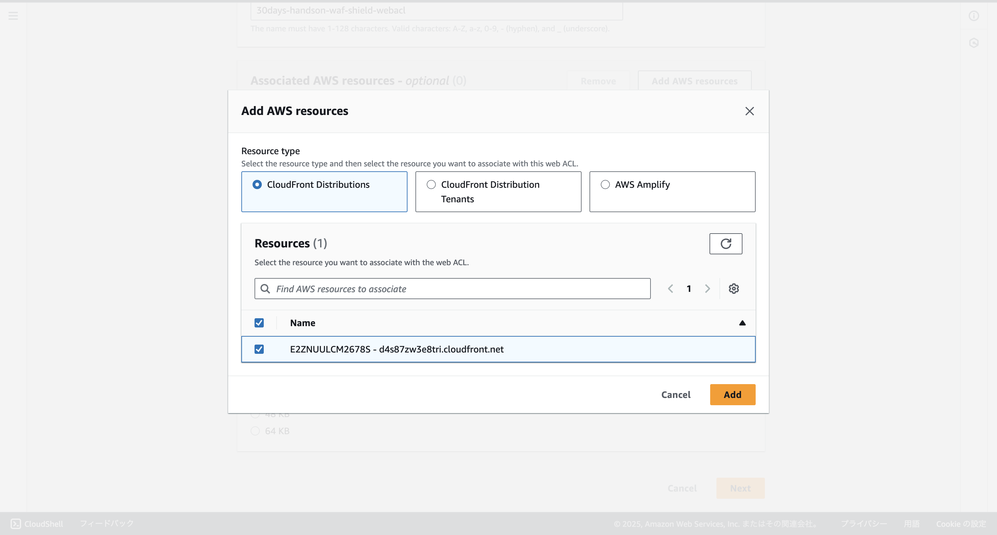Open Cookie の設定 footer link
Viewport: 997px width, 535px height.
961,523
